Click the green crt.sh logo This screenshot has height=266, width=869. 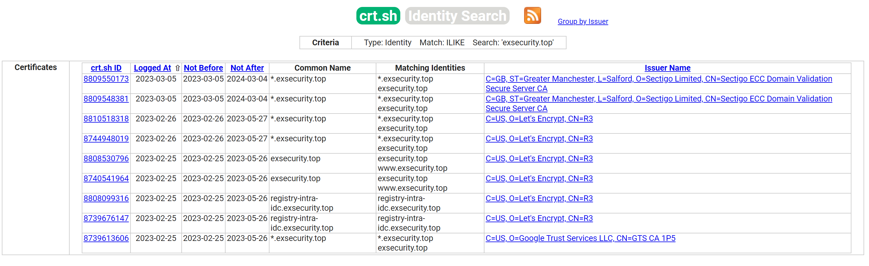click(378, 16)
